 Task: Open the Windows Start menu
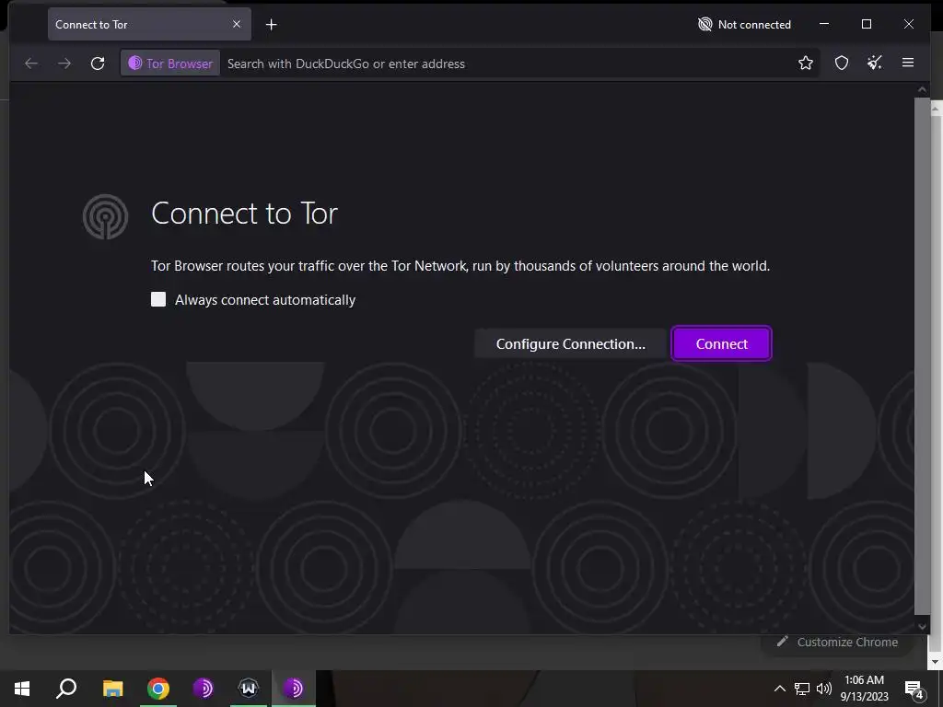click(x=22, y=689)
